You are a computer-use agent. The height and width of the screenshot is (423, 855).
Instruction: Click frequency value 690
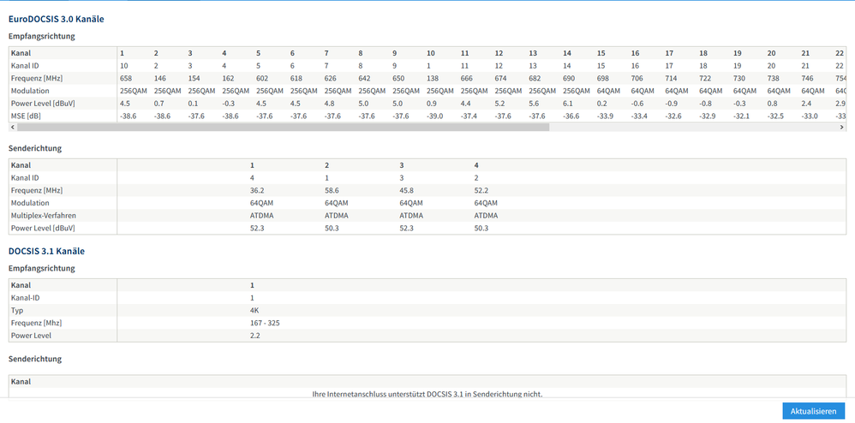(x=569, y=79)
